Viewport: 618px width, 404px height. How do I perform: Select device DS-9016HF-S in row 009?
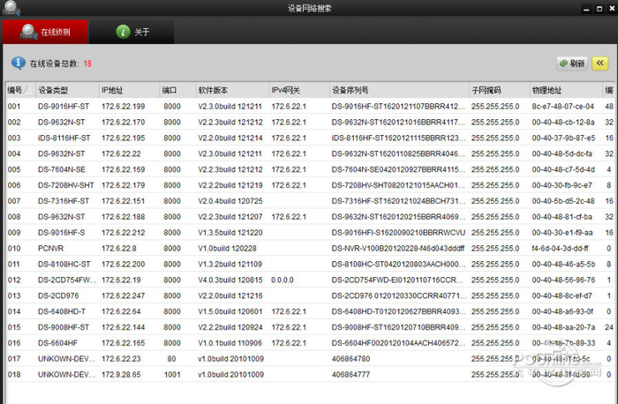pyautogui.click(x=61, y=232)
